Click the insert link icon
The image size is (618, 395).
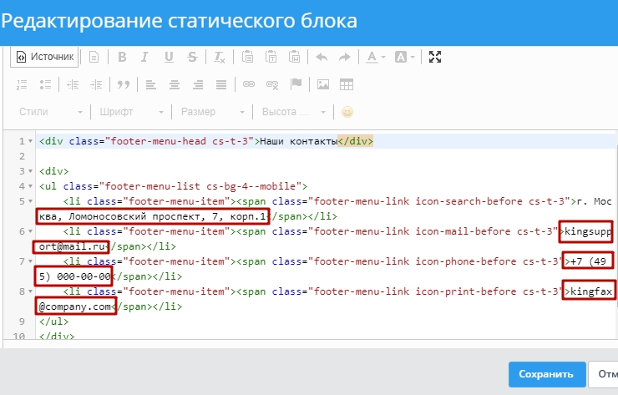coord(248,84)
